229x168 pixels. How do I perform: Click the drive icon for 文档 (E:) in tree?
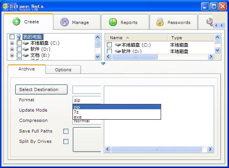pyautogui.click(x=26, y=55)
